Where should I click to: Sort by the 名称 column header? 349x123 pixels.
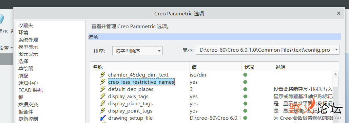(140, 67)
